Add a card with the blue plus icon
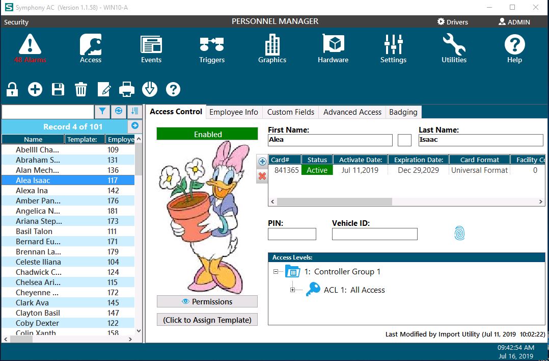549x361 pixels. [x=262, y=162]
